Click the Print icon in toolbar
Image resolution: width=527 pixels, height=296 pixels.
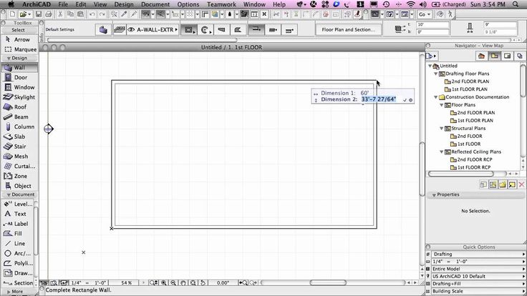[49, 14]
